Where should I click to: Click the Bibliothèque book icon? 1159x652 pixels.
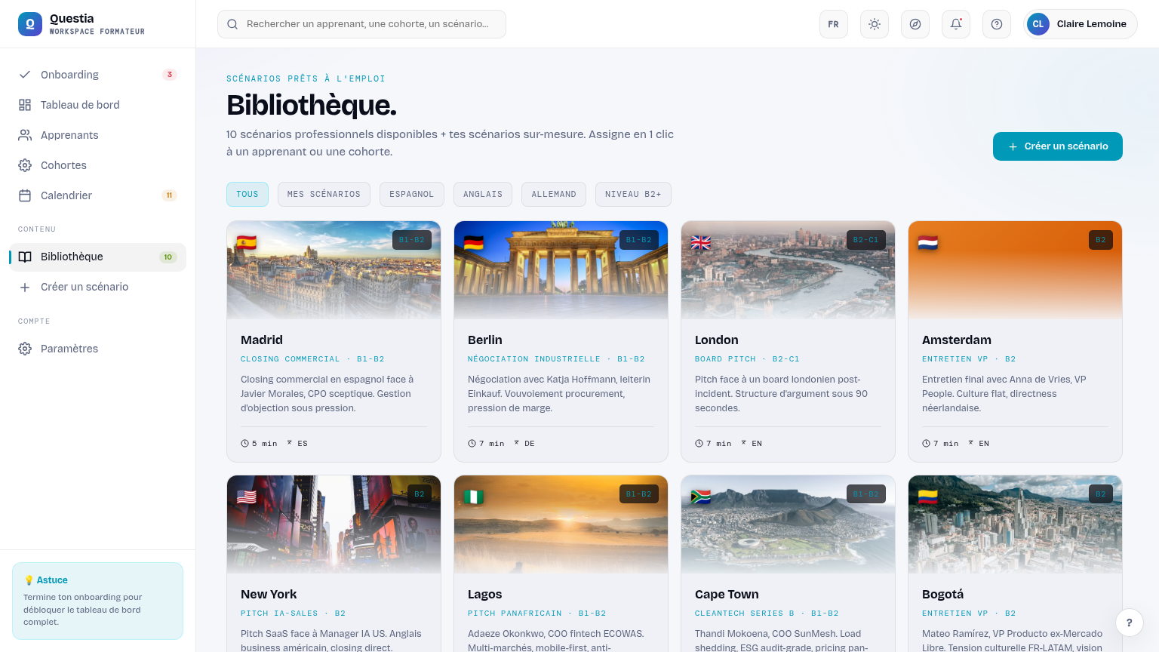[25, 257]
